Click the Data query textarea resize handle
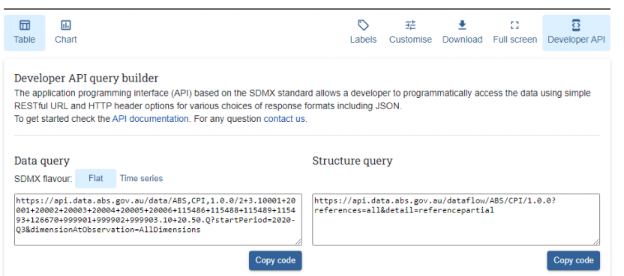Screen dimensions: 624x276 298,242
